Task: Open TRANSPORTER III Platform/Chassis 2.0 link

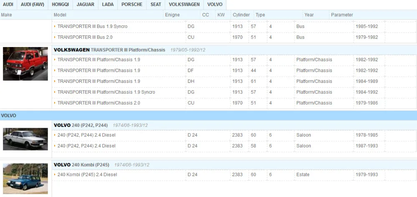Action: point(99,103)
